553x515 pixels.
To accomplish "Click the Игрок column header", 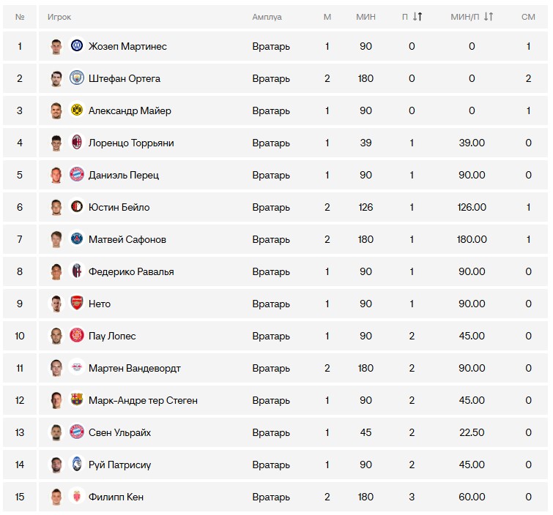I will (x=59, y=17).
